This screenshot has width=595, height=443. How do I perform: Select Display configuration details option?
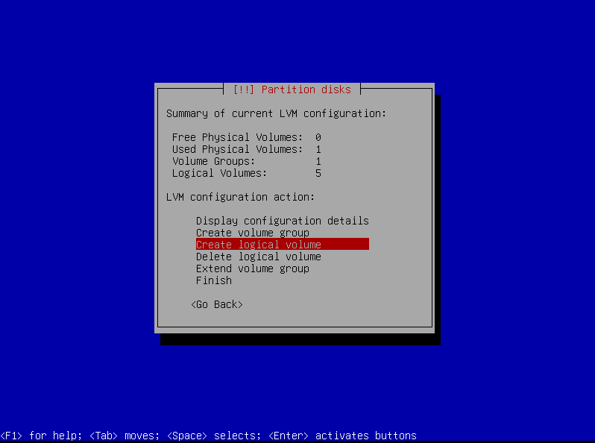pyautogui.click(x=282, y=221)
